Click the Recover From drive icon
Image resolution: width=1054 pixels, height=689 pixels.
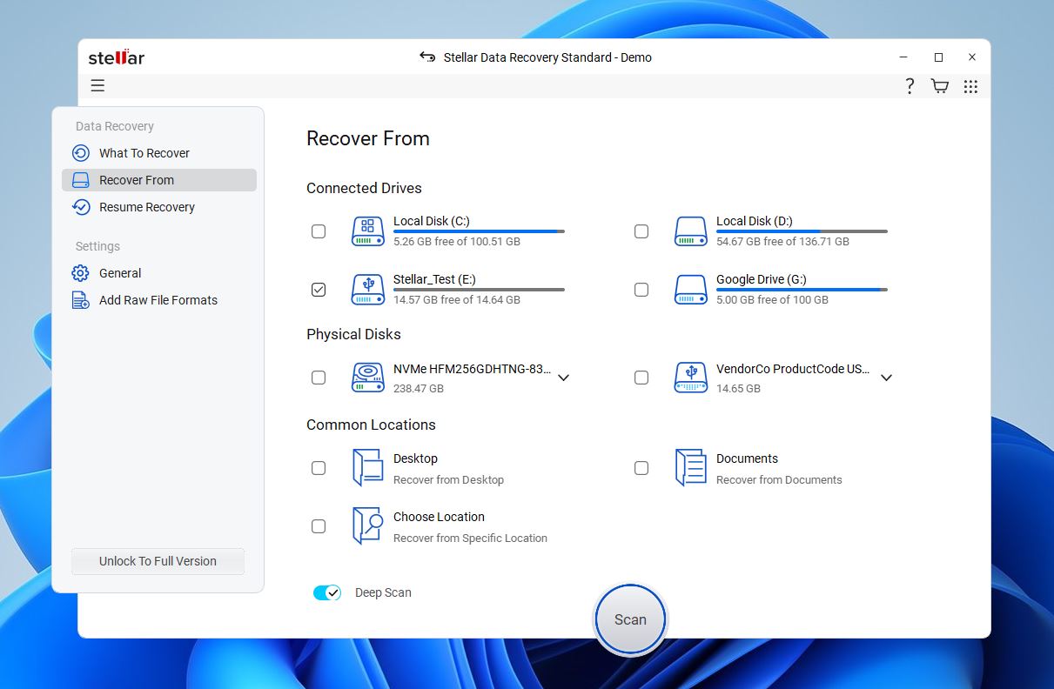click(x=80, y=180)
